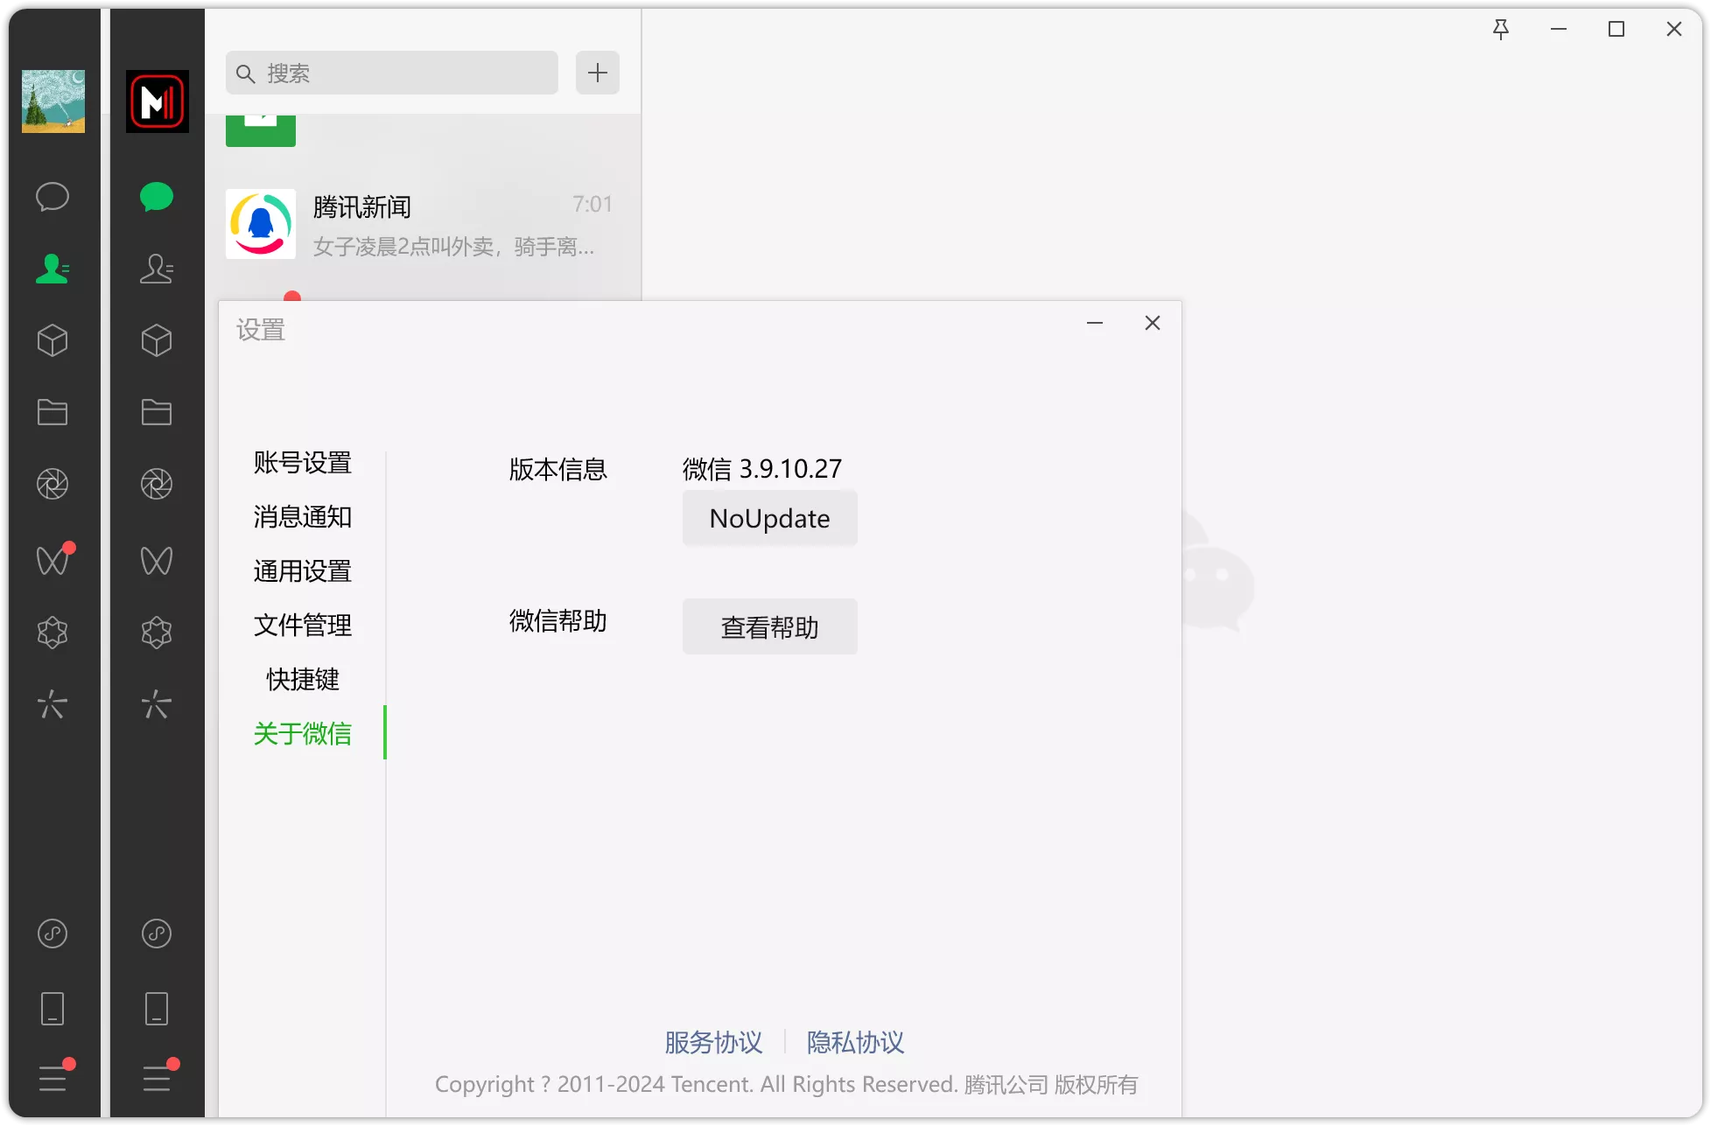The height and width of the screenshot is (1126, 1711).
Task: Switch to the 快捷键 settings tab
Action: click(x=302, y=680)
